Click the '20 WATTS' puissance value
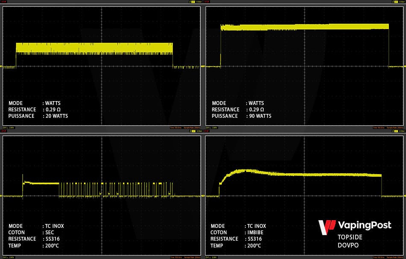 pos(56,116)
